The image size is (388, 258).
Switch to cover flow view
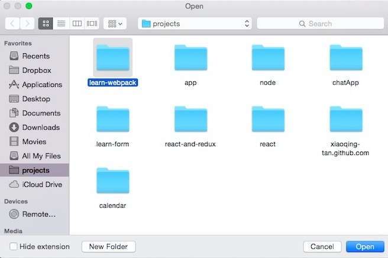tap(92, 24)
